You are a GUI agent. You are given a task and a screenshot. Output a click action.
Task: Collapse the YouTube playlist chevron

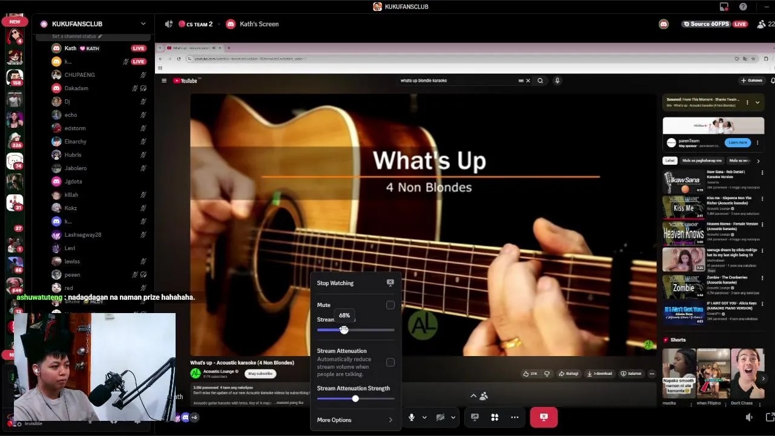pos(757,102)
